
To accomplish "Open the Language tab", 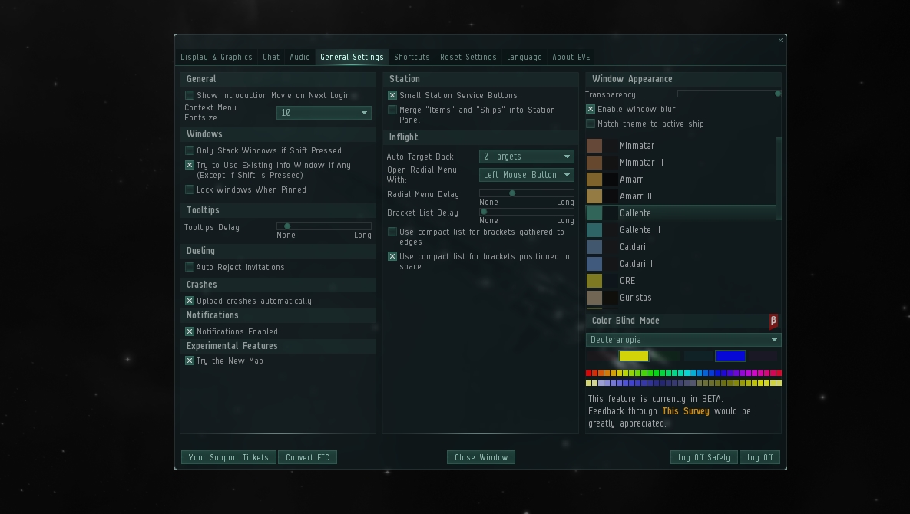I will coord(524,57).
